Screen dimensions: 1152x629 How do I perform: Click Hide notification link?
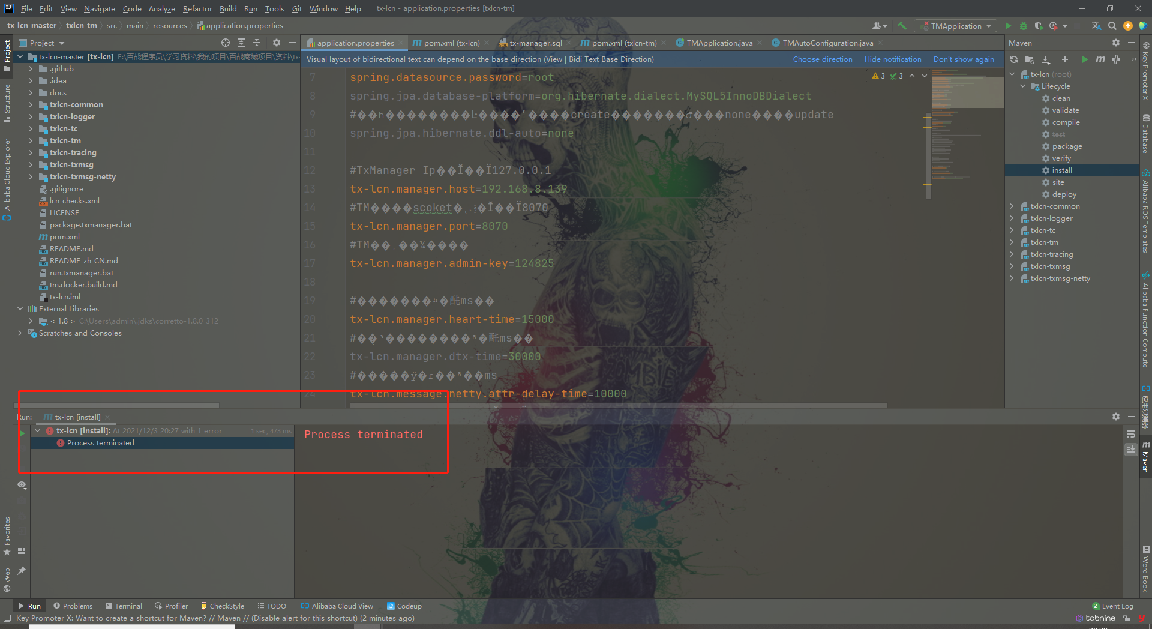(x=892, y=59)
